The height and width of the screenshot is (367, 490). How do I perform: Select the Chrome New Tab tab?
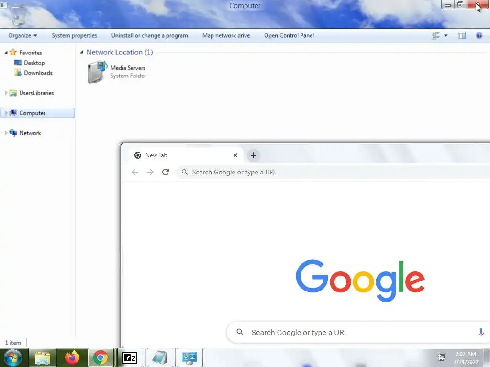pyautogui.click(x=185, y=155)
